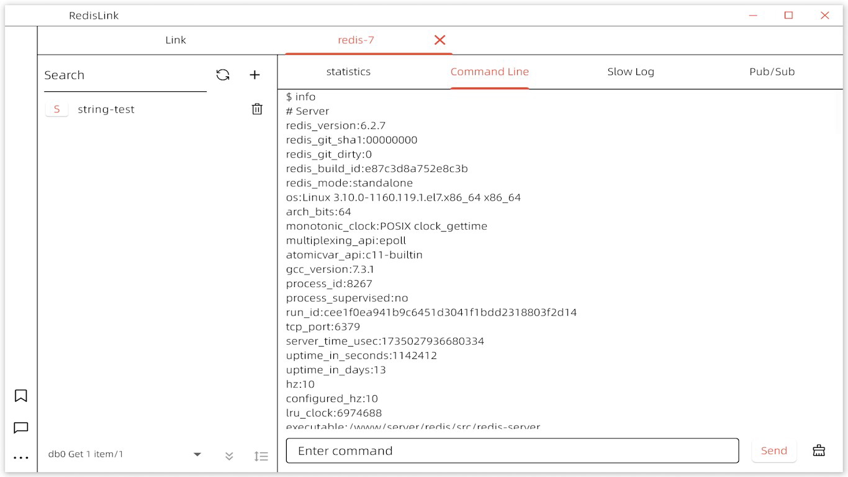The width and height of the screenshot is (848, 477).
Task: Click the redis_build_id line
Action: tap(377, 169)
